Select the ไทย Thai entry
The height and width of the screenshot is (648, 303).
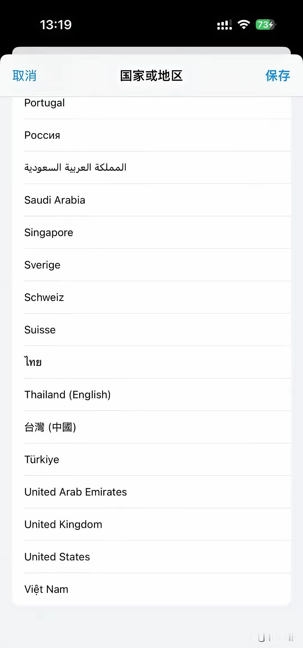[x=151, y=362]
